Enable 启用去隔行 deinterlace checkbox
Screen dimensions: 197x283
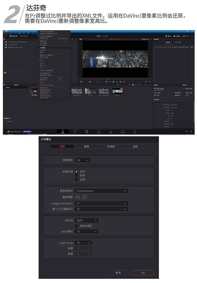[x=76, y=226]
